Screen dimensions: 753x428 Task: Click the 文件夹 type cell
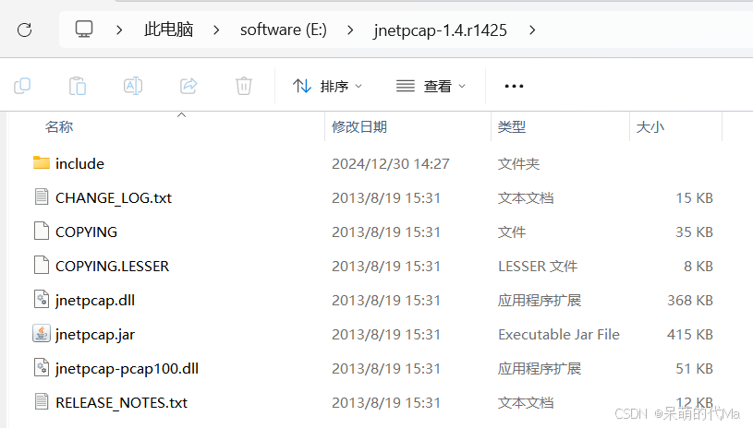tap(518, 164)
